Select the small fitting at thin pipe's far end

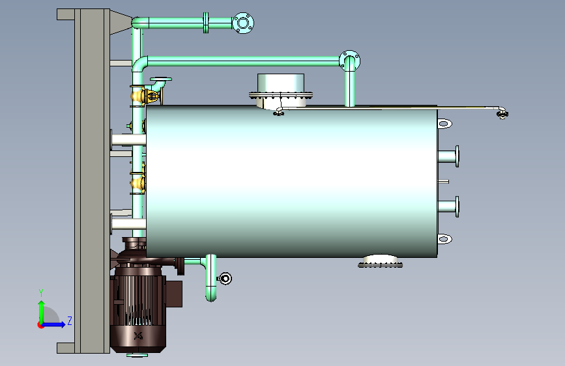coord(502,114)
